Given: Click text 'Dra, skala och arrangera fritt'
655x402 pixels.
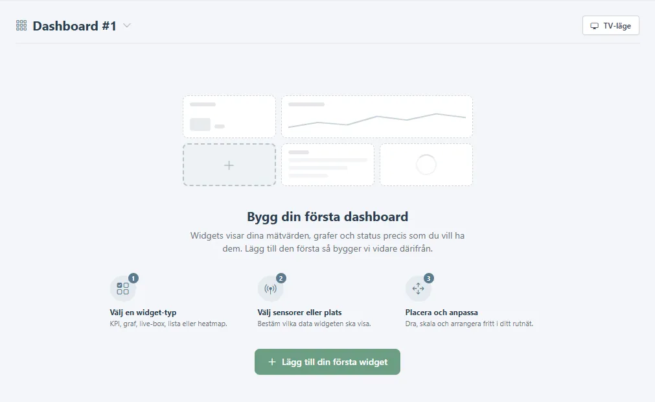Looking at the screenshot, I should pos(450,324).
